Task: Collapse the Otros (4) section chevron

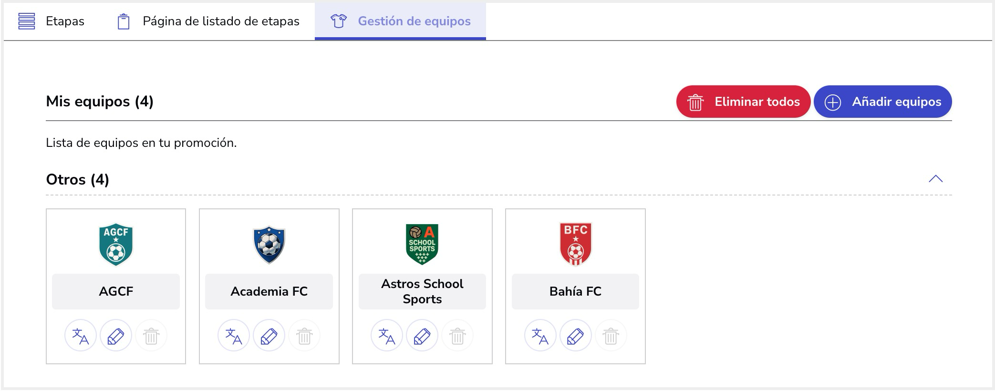Action: (935, 179)
